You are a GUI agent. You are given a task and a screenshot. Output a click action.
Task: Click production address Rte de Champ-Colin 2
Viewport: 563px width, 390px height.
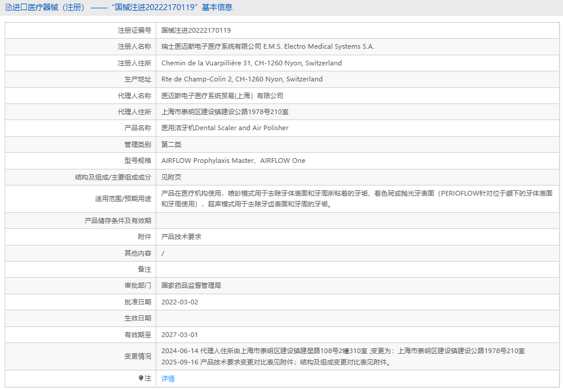242,79
